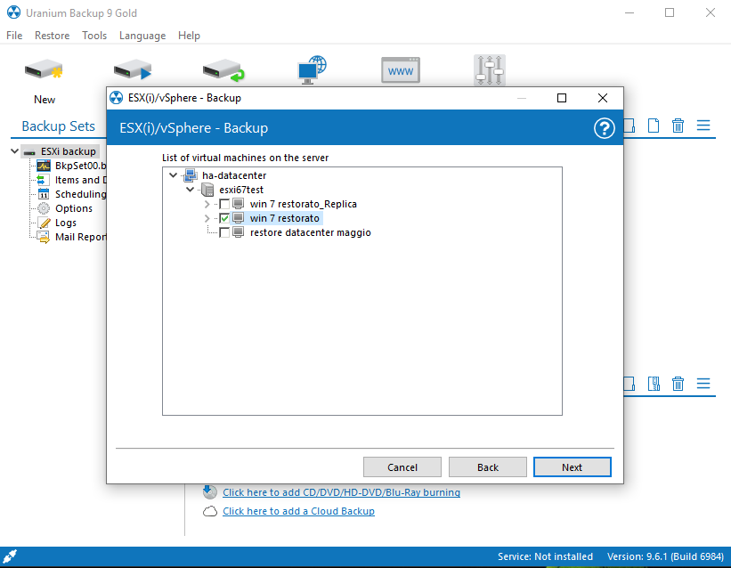The width and height of the screenshot is (731, 568).
Task: Click the WWW web console toolbar icon
Action: (x=401, y=70)
